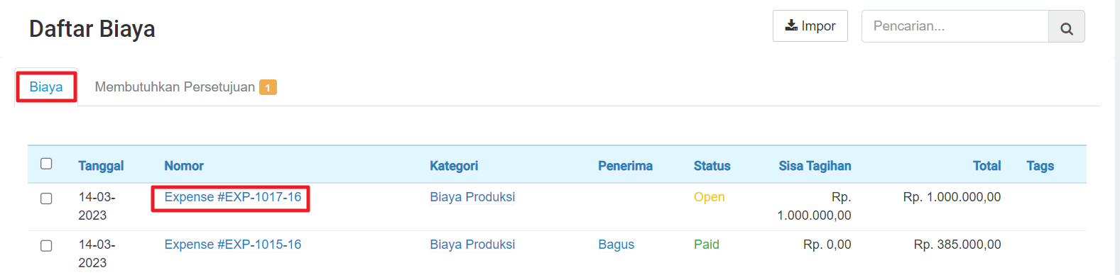Sort by the Tanggal column header
Viewport: 1120px width, 275px height.
point(101,166)
